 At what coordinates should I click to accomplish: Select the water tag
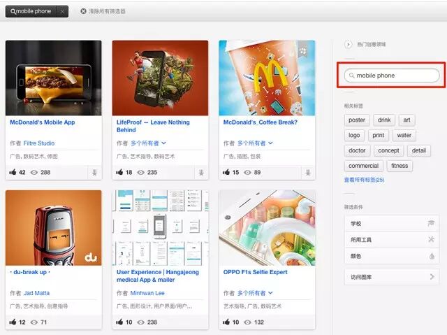[x=404, y=135]
